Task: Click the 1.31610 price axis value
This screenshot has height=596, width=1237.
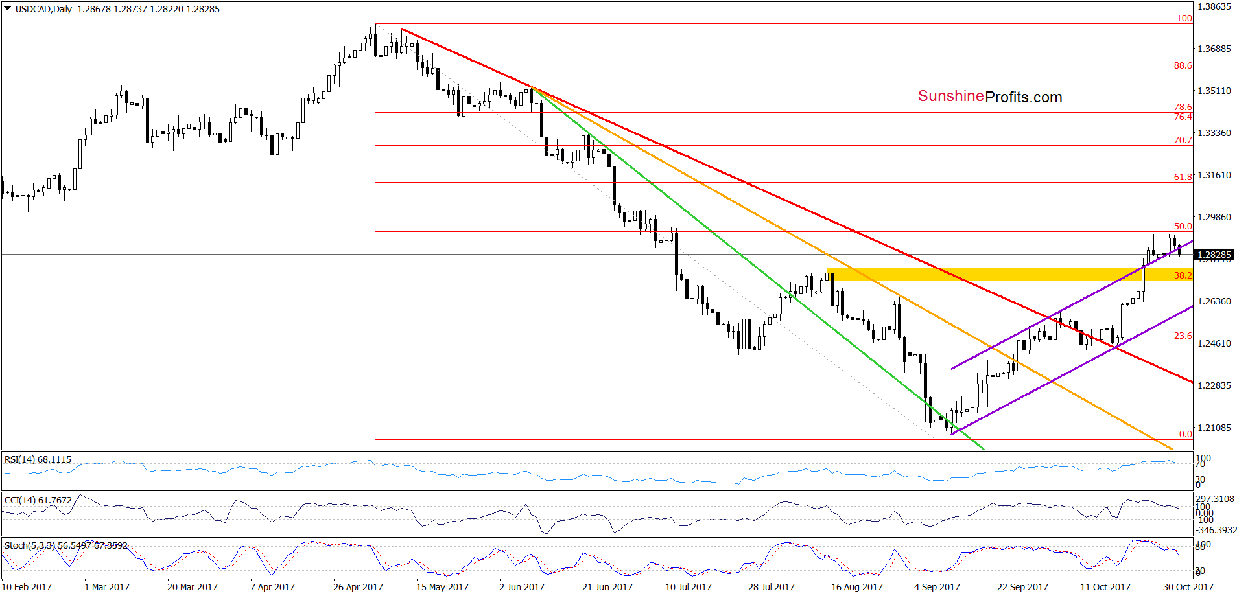Action: [x=1214, y=175]
